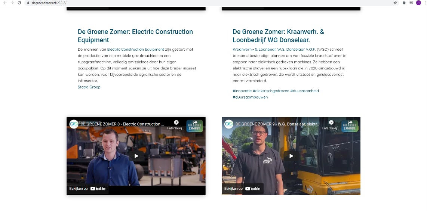This screenshot has height=211, width=427.
Task: Click the #innovatie hashtag
Action: (242, 91)
